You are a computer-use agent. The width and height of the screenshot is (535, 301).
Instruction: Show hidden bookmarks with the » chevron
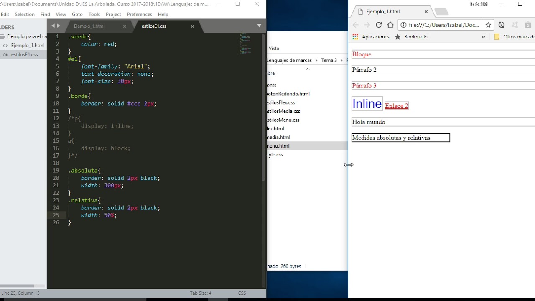tap(483, 37)
